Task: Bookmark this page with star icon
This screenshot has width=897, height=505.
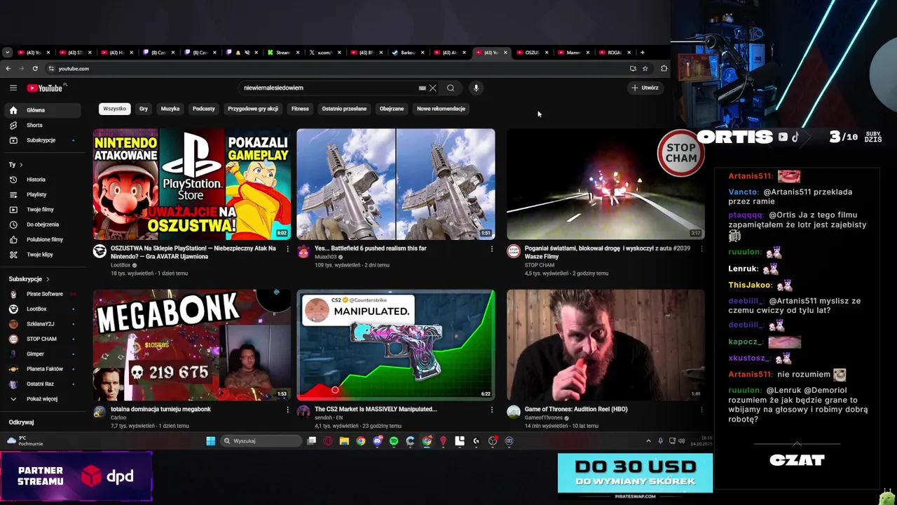Action: (645, 68)
